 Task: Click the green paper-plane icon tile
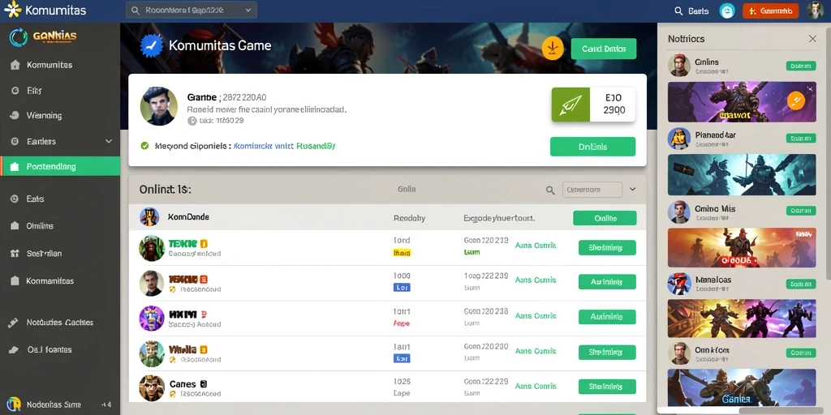tap(571, 105)
